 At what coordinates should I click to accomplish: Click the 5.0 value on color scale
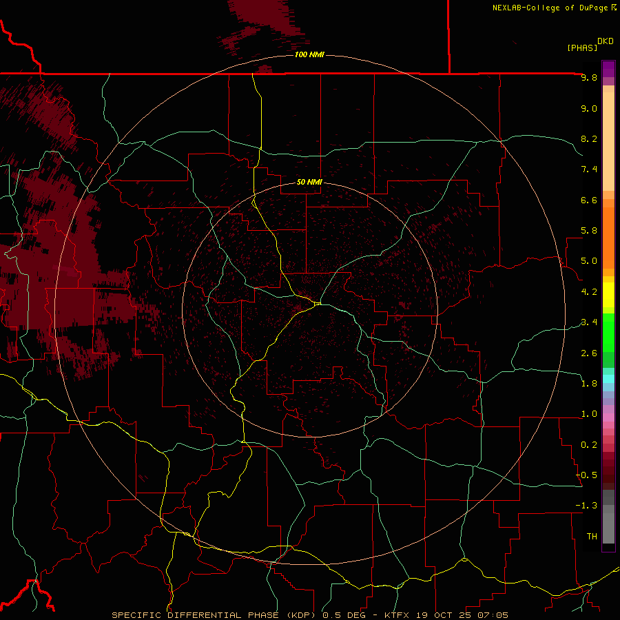[x=589, y=261]
